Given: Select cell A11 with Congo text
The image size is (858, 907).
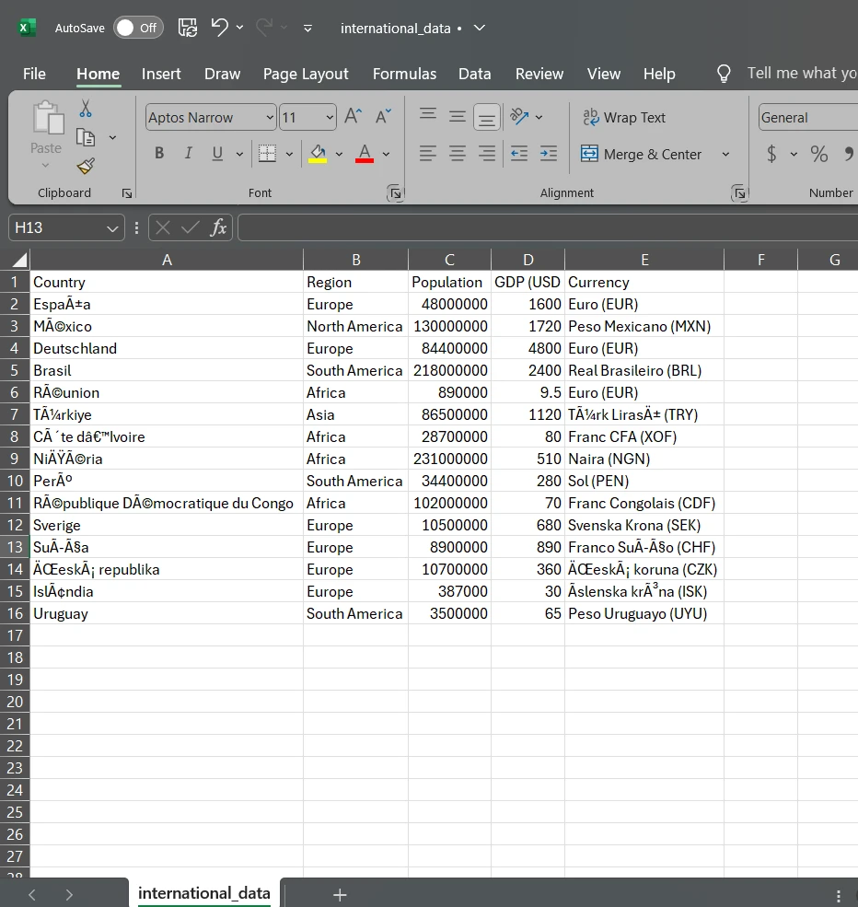Looking at the screenshot, I should click(166, 503).
